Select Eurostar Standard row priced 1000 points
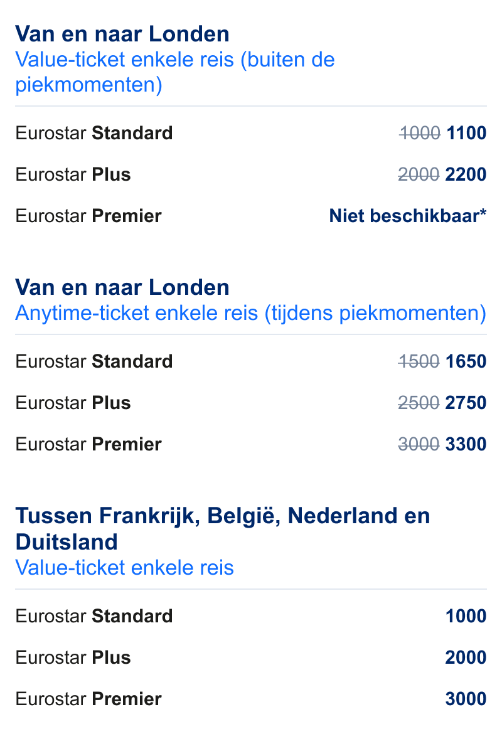 point(251,616)
